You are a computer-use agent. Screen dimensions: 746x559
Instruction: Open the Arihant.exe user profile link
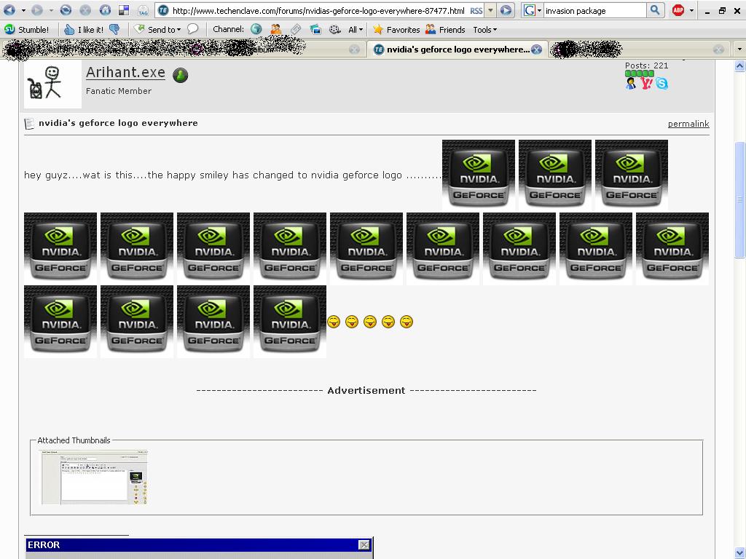pyautogui.click(x=125, y=72)
